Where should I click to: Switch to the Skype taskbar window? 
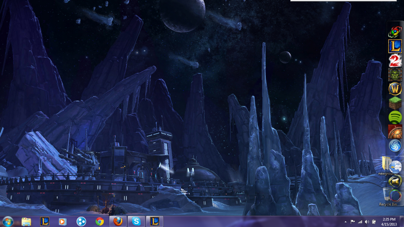[136, 221]
